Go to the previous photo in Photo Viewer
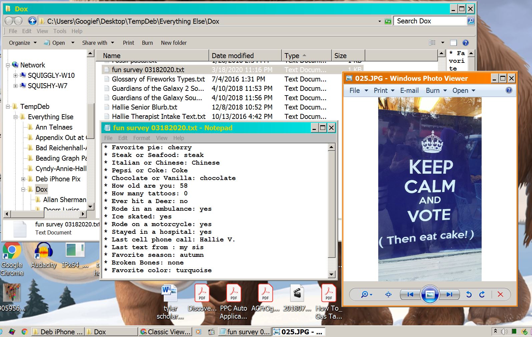Viewport: 532px width, 337px height. pos(411,294)
